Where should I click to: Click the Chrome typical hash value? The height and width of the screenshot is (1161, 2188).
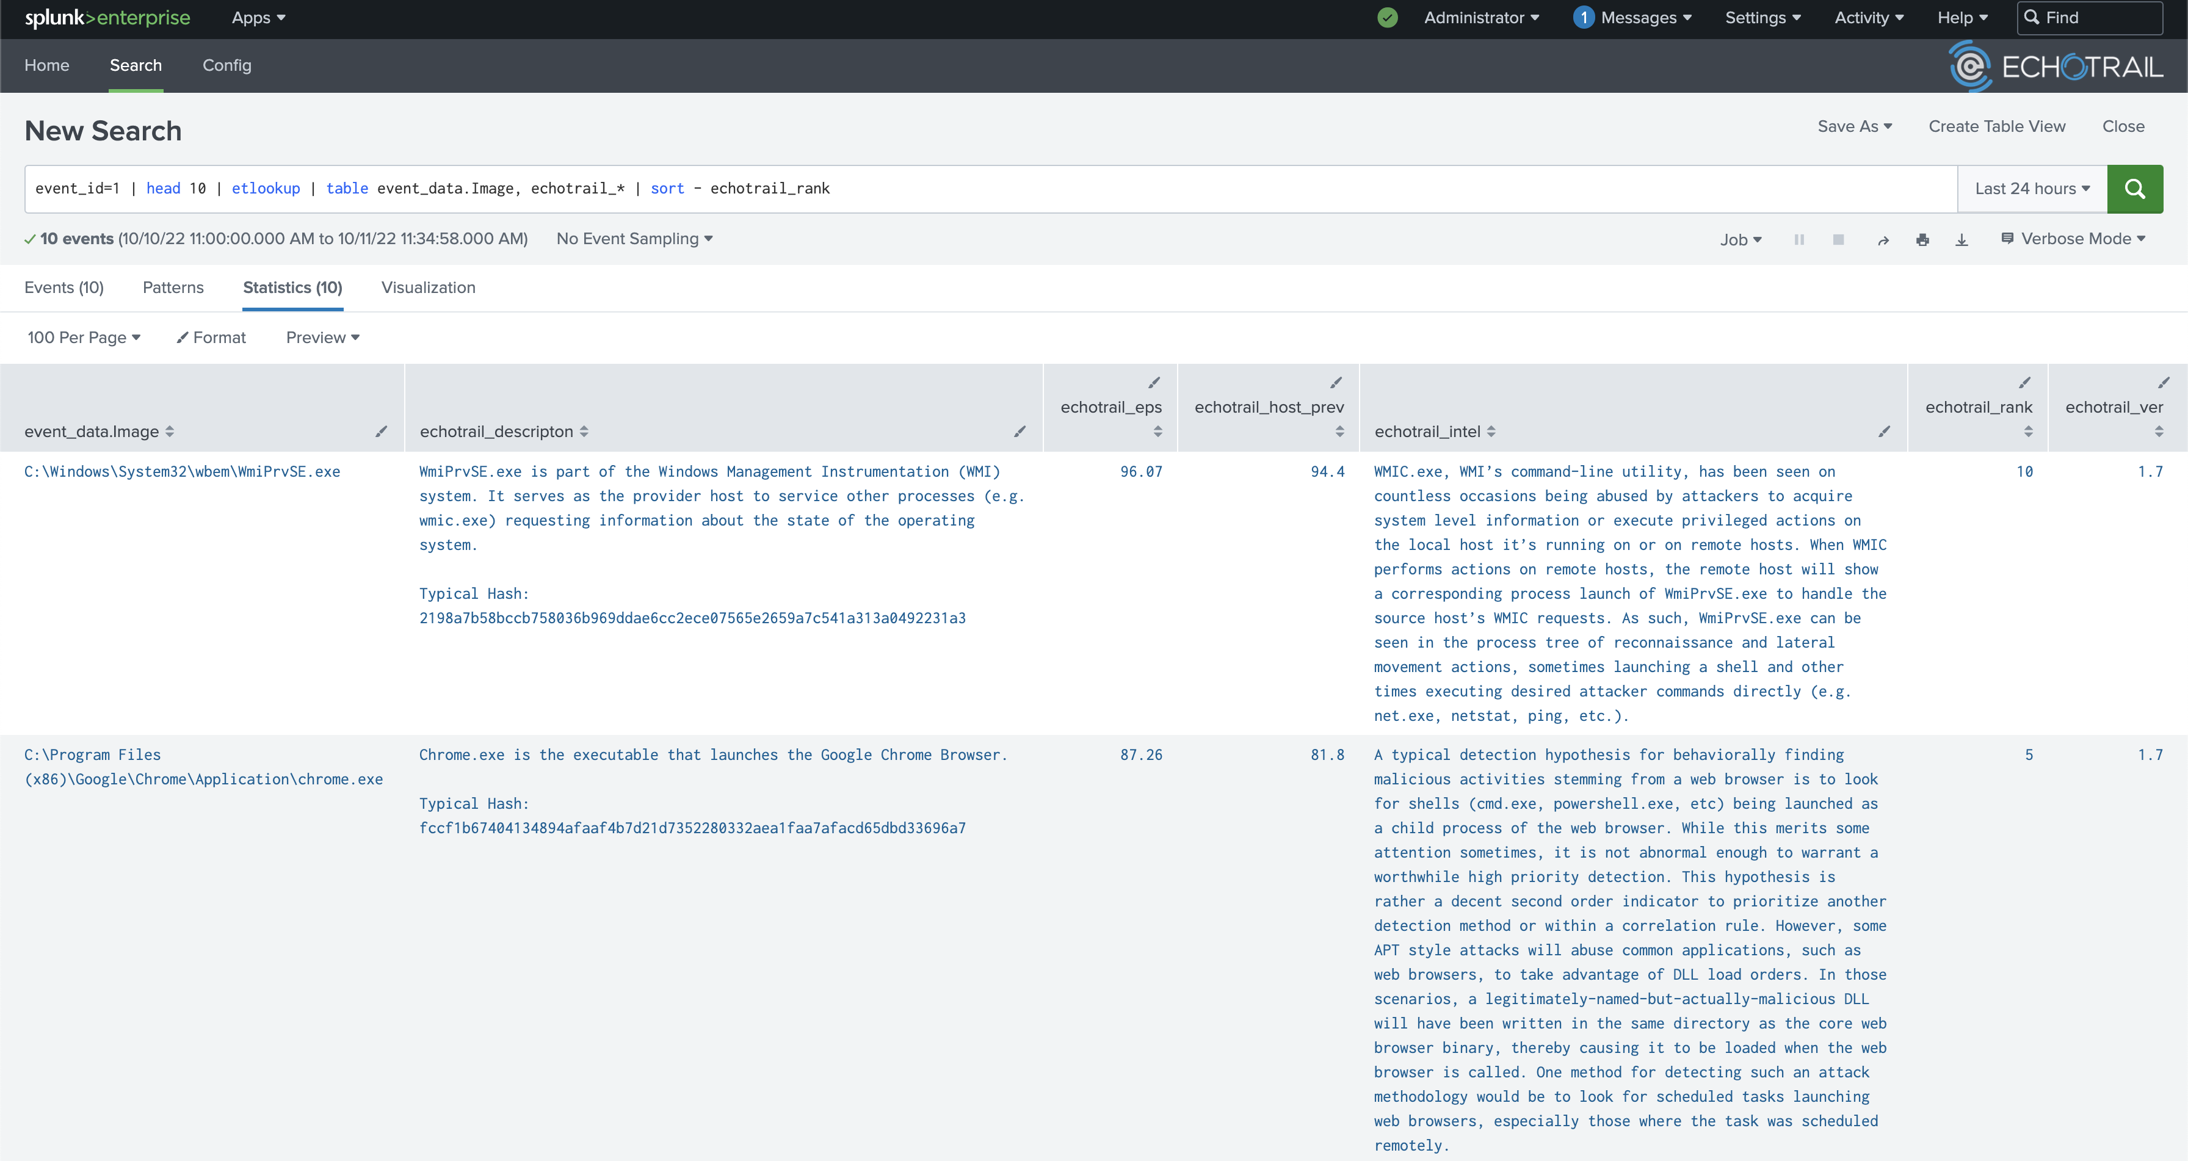coord(692,828)
